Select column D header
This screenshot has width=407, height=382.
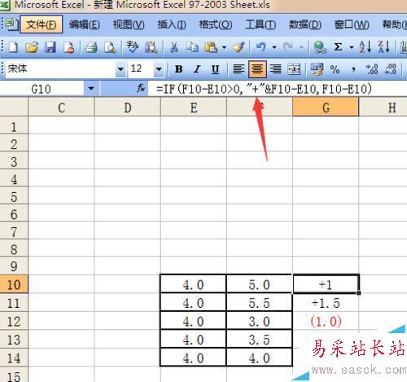tap(128, 108)
